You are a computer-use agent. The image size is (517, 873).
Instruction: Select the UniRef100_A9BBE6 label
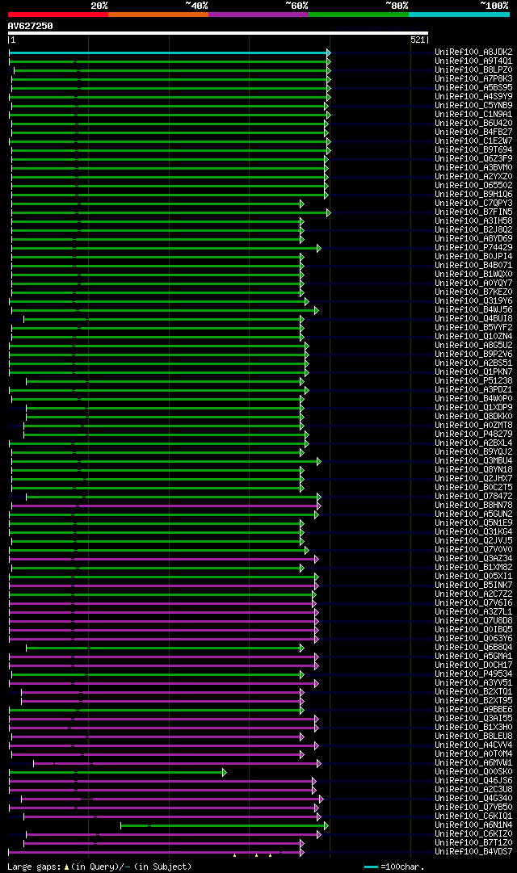click(473, 710)
